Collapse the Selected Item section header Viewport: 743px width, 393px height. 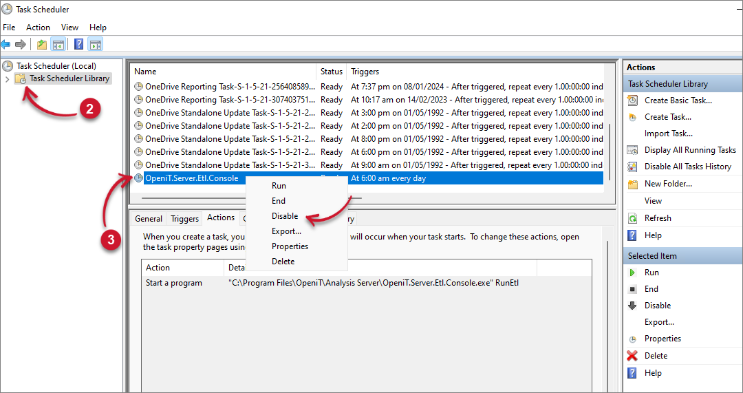point(682,256)
